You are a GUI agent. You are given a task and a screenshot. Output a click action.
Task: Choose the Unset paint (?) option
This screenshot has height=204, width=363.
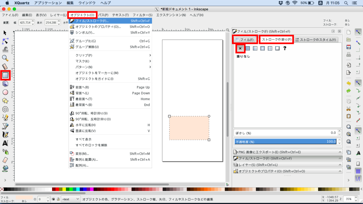(285, 48)
